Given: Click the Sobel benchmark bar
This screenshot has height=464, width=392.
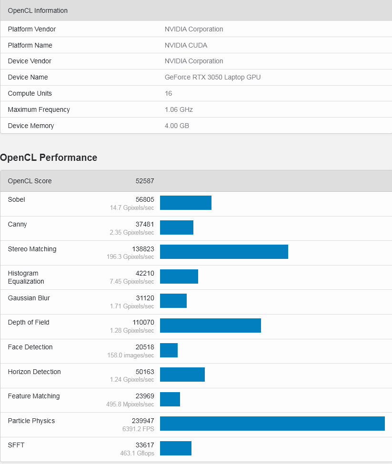Looking at the screenshot, I should click(185, 203).
